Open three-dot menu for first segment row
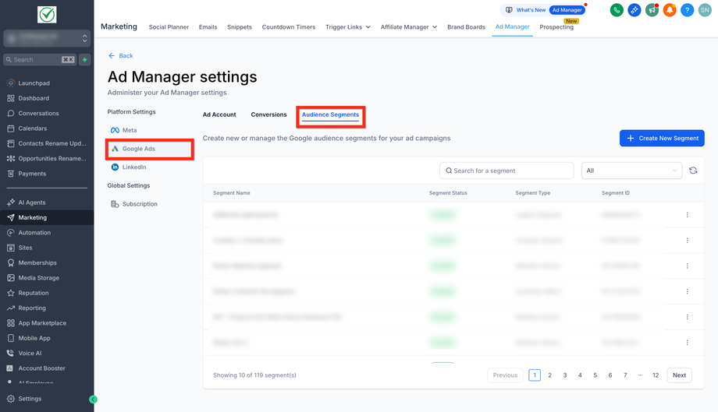718x412 pixels. point(687,215)
